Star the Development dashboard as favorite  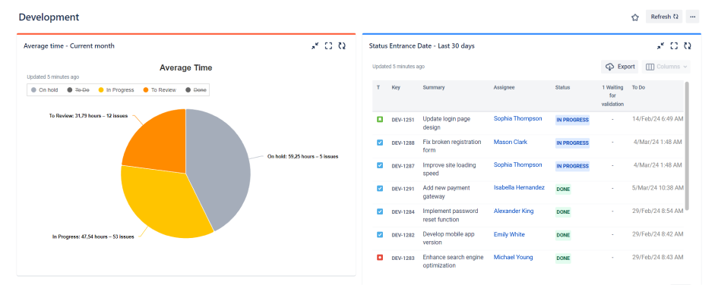click(x=634, y=17)
